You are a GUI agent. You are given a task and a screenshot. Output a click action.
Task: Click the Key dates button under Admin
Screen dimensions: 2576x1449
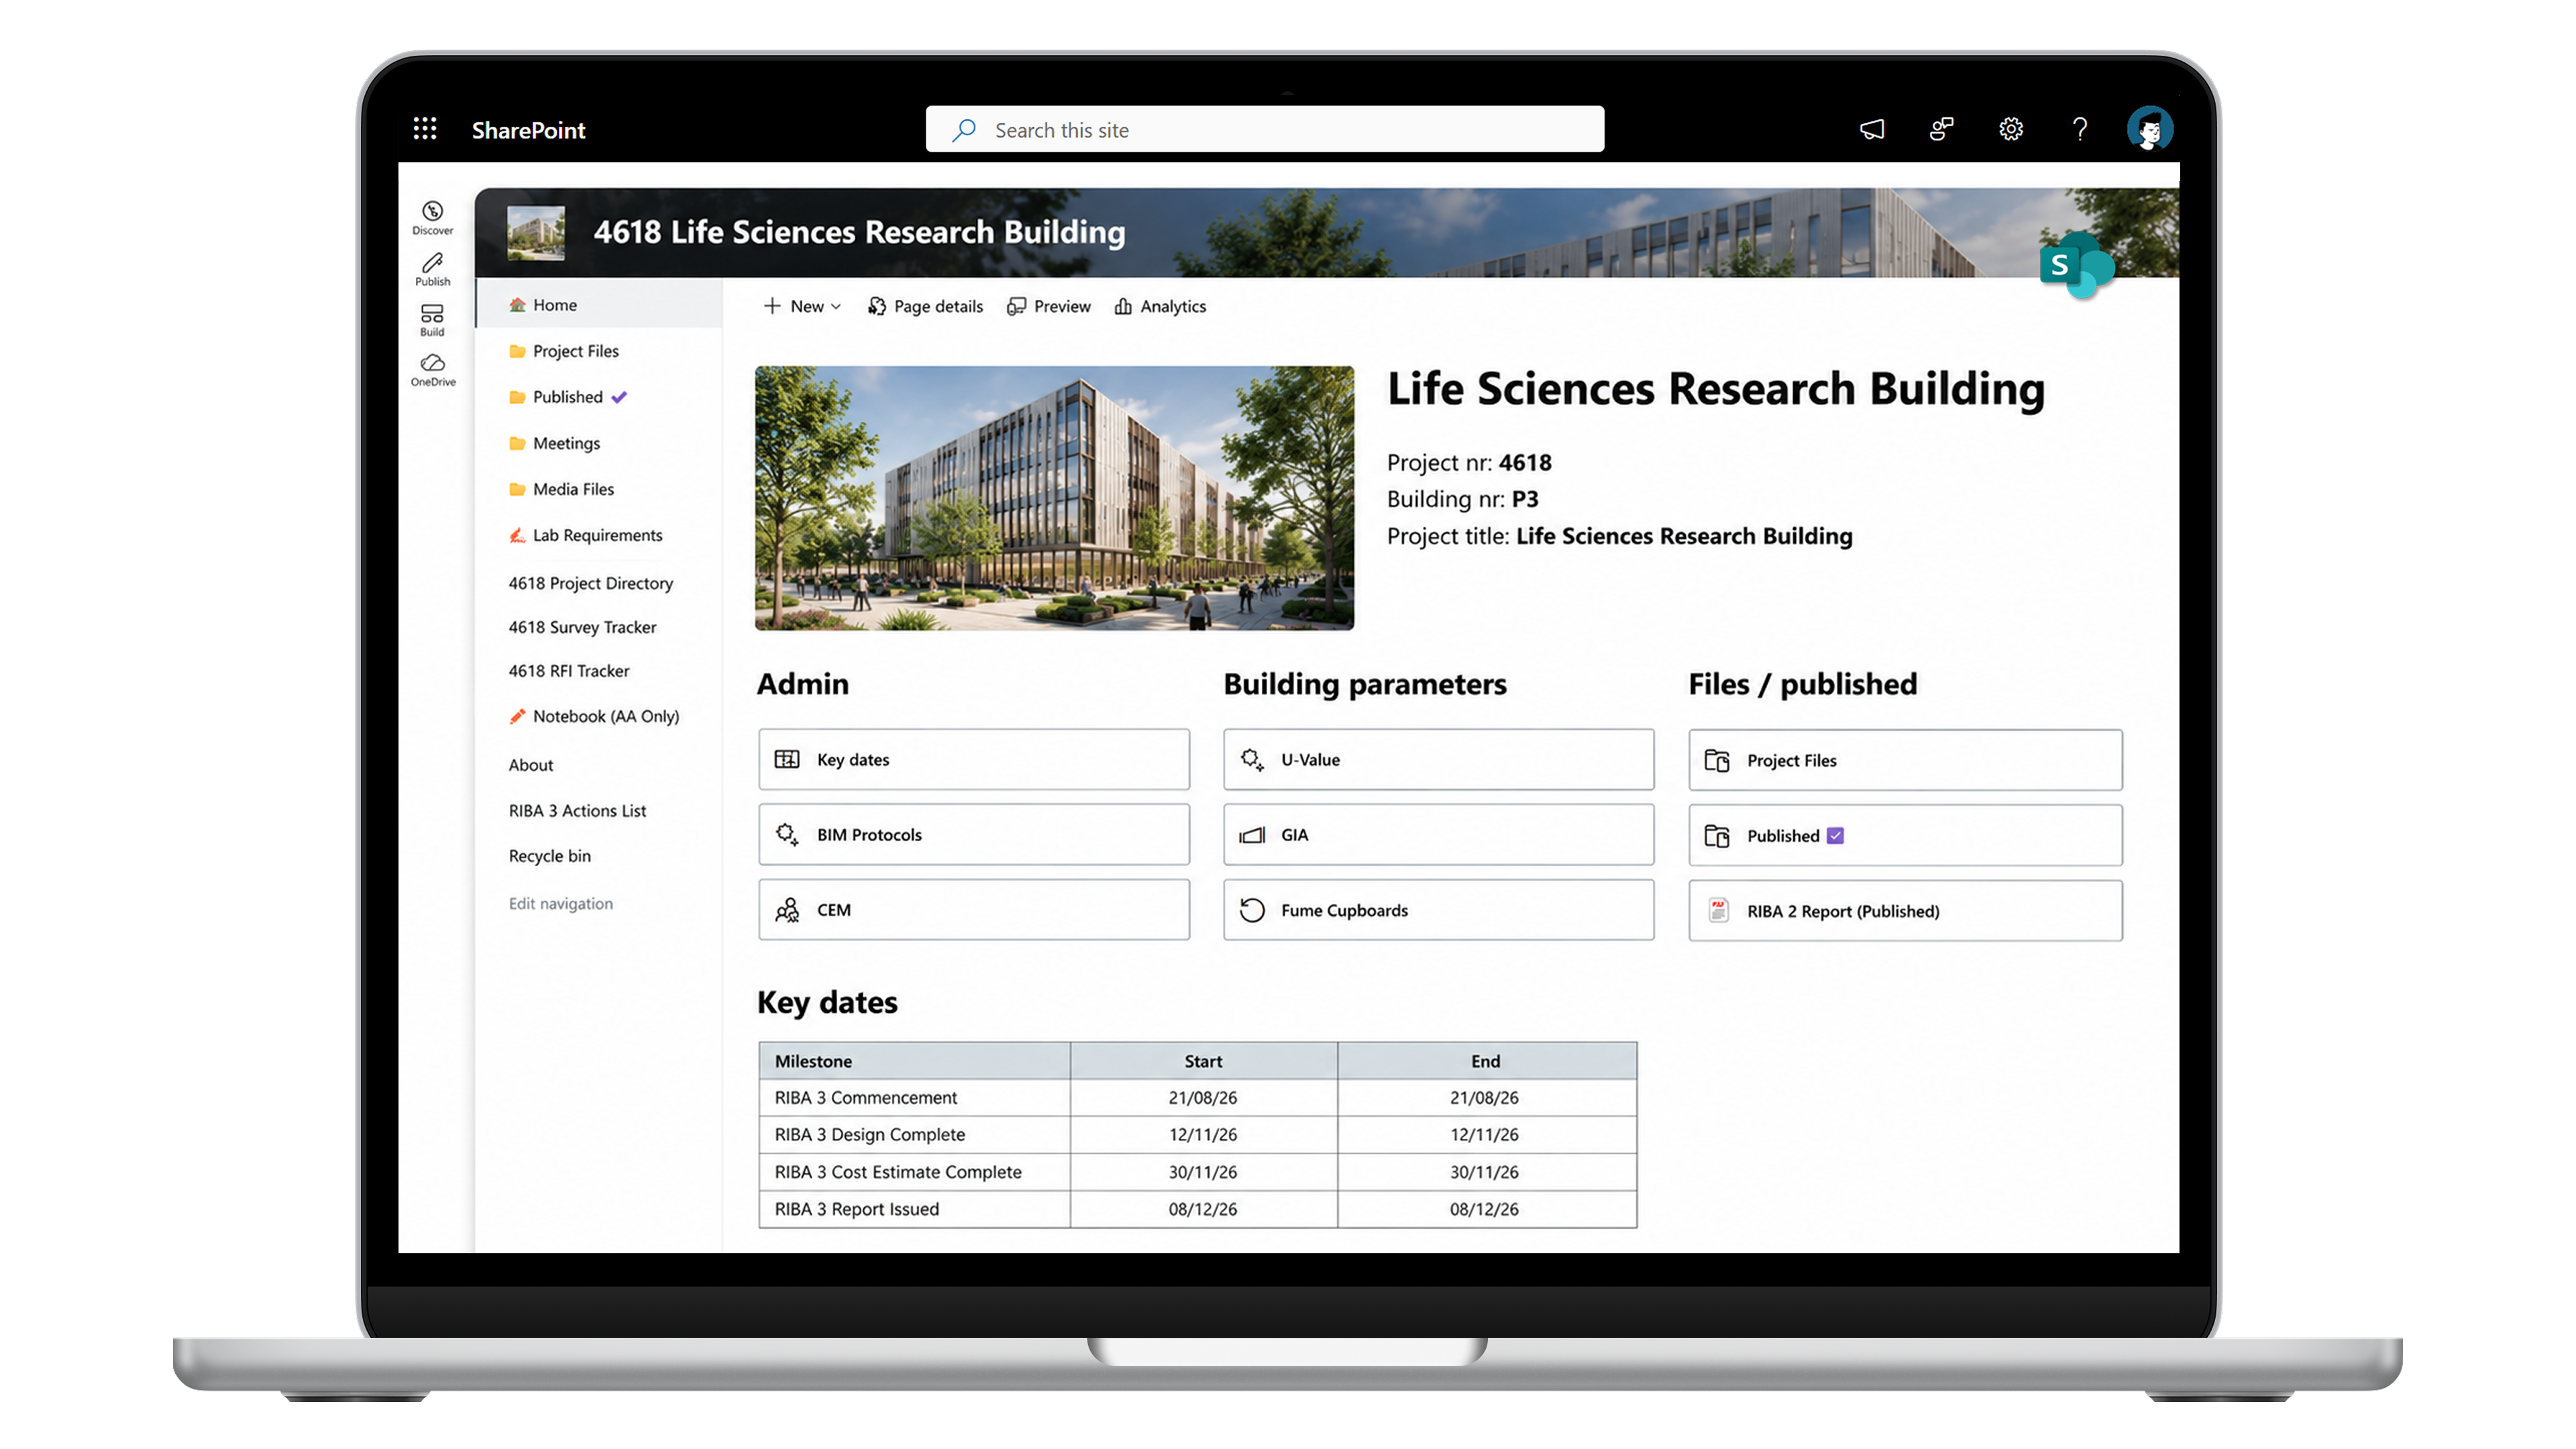pyautogui.click(x=973, y=759)
